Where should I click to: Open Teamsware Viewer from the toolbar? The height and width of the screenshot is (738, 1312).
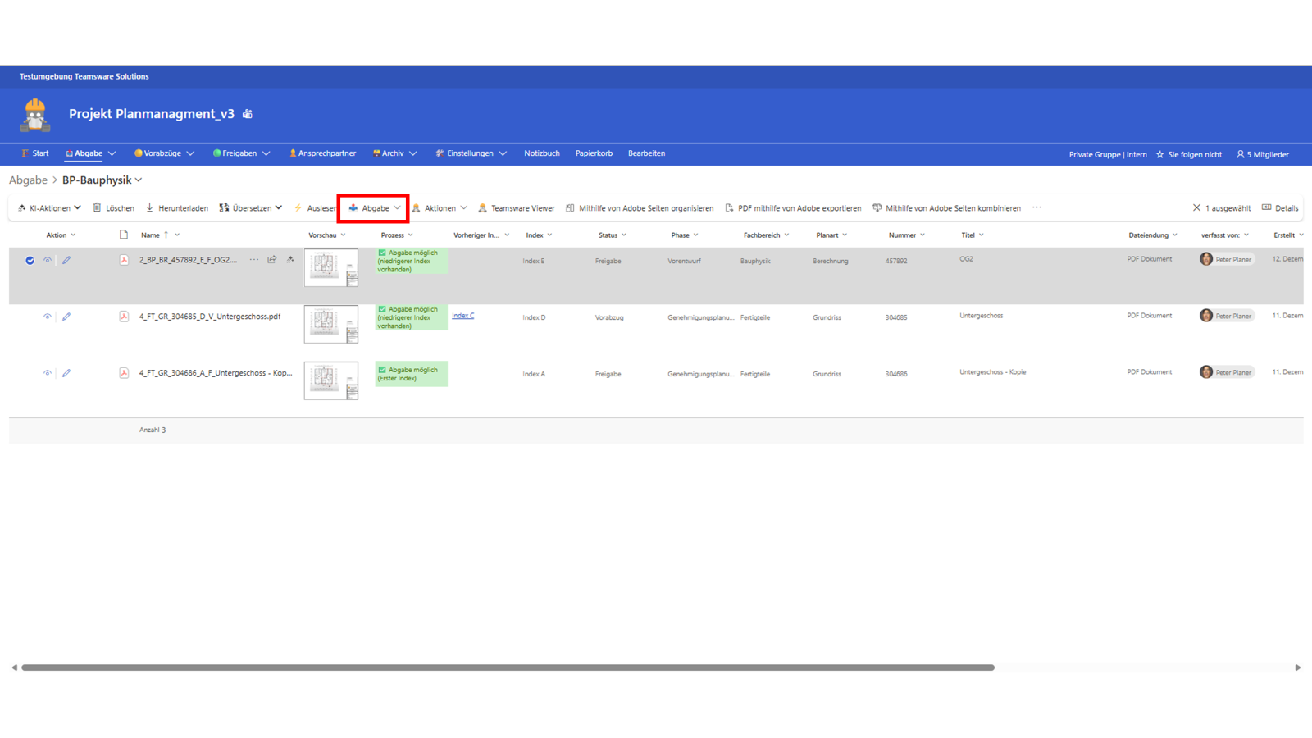(516, 208)
